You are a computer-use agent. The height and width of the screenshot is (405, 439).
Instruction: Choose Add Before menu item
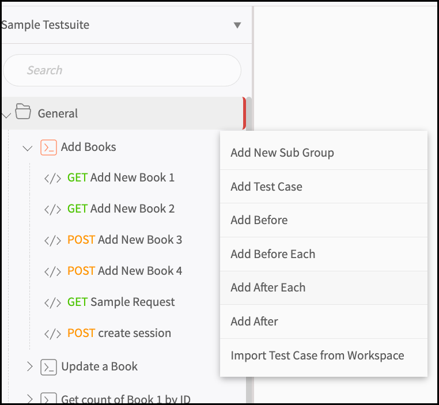324,220
